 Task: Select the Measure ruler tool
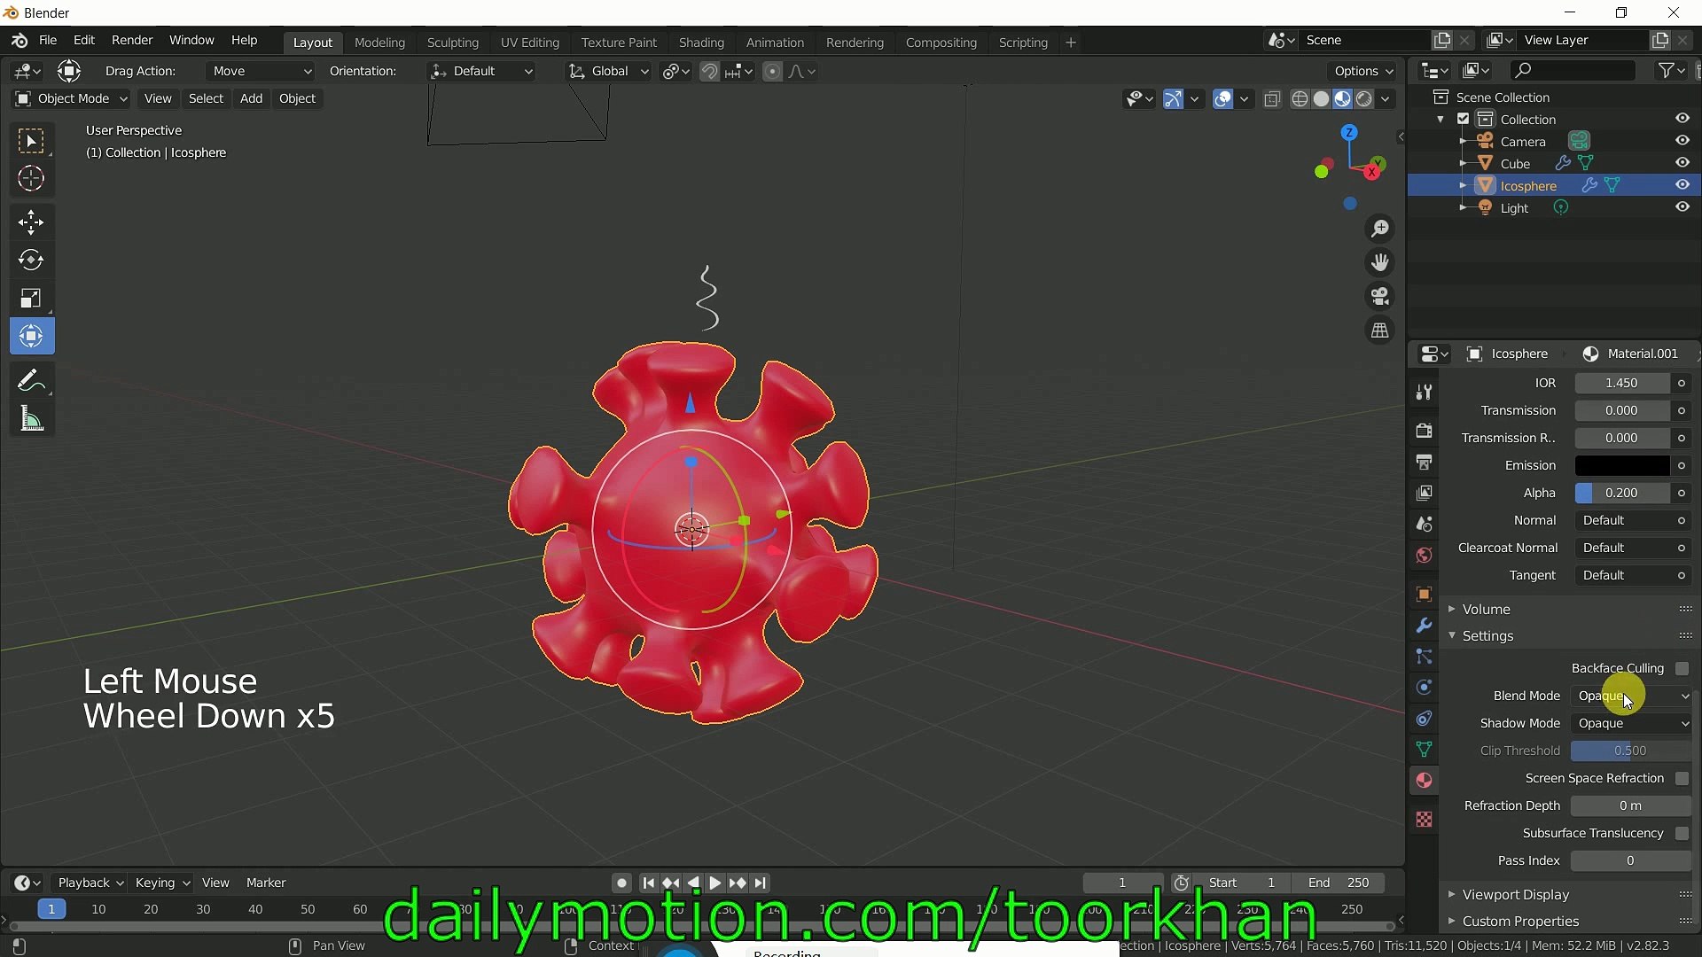coord(31,419)
